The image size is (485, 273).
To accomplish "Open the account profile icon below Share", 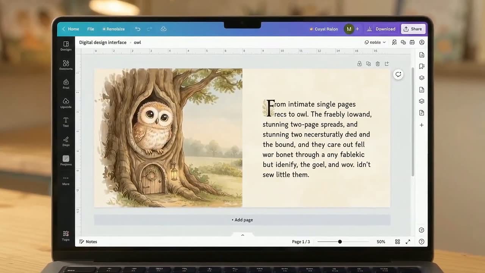I will click(422, 42).
